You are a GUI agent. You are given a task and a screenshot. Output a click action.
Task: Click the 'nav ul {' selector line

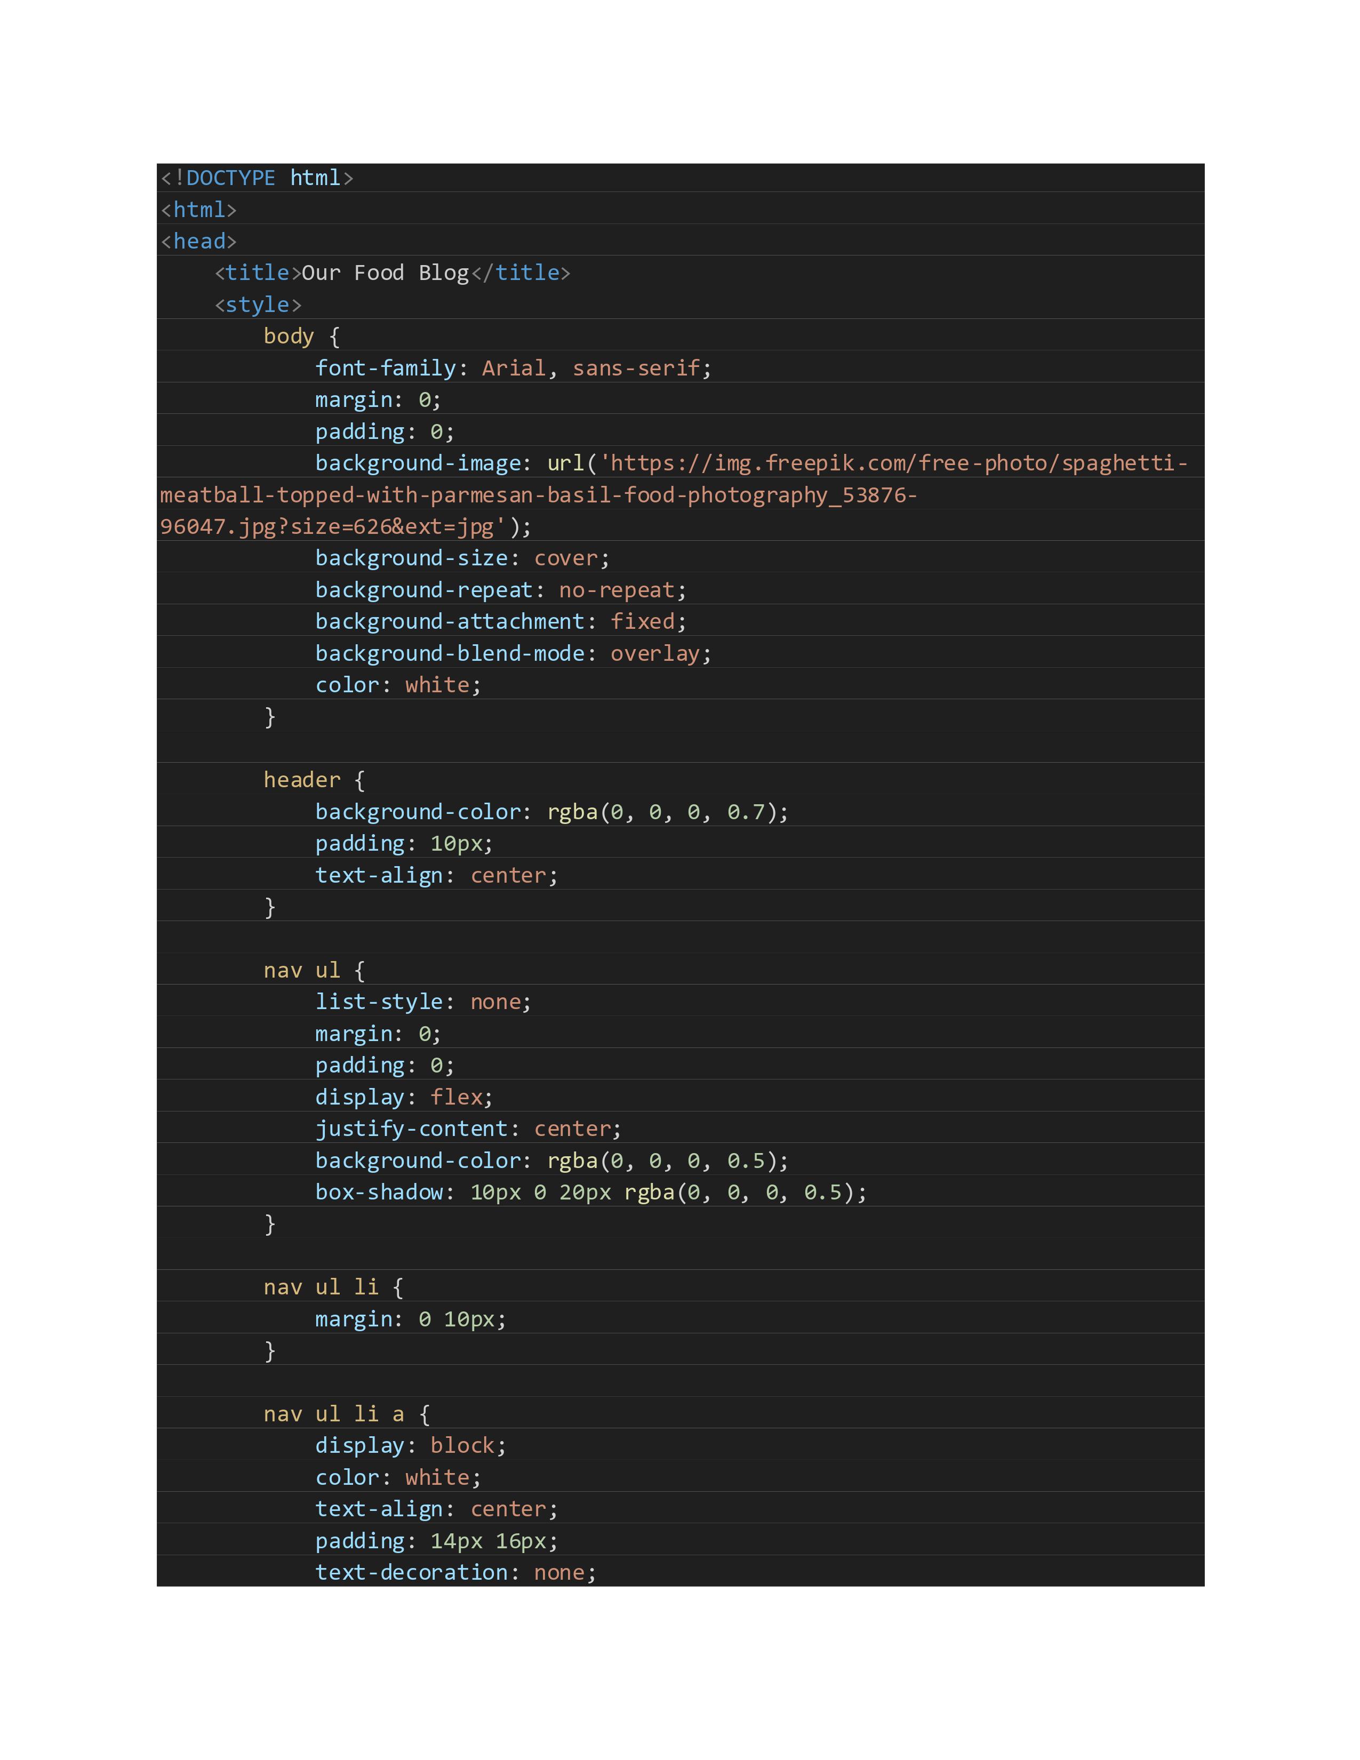pyautogui.click(x=314, y=970)
